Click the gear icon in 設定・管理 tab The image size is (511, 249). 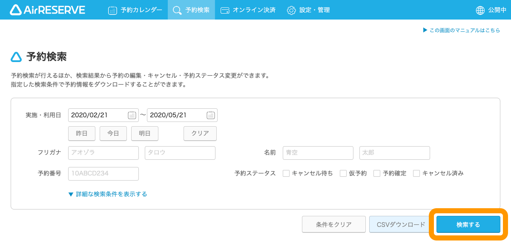291,10
